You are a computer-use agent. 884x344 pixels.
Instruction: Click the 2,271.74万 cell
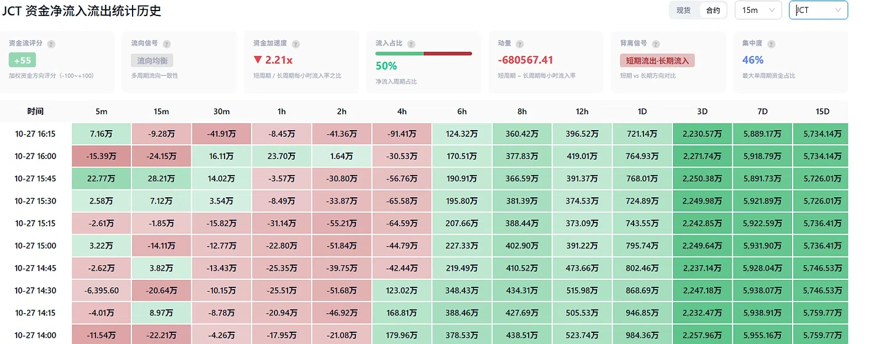point(703,156)
